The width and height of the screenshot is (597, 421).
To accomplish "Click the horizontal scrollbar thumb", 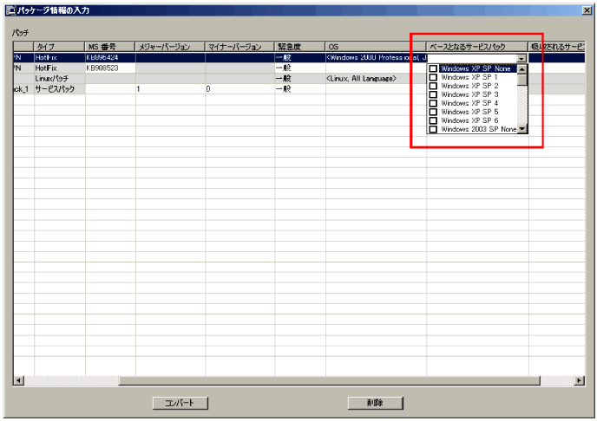I will (x=330, y=380).
